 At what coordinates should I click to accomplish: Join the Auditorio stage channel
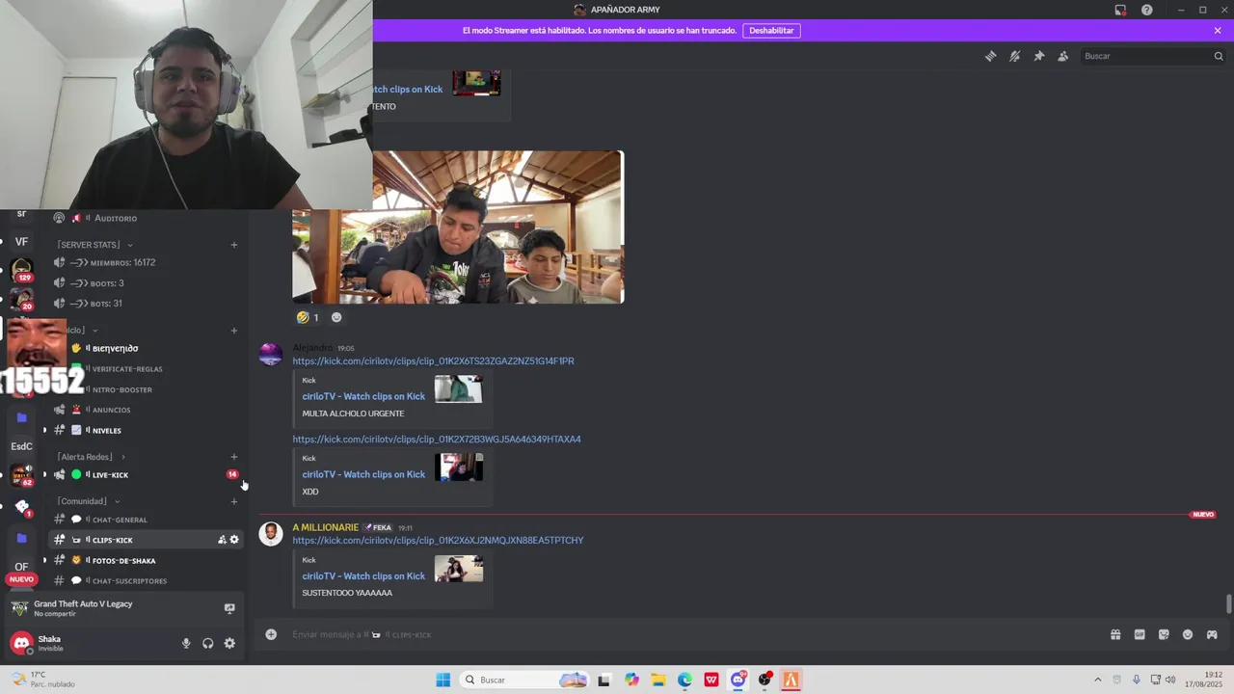coord(146,218)
